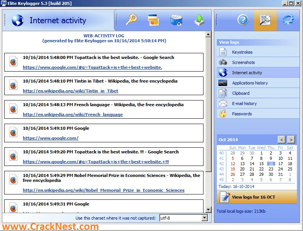Open Nobel_Memorial_Prize Wikipedia link
Viewport: 303px width, 231px height.
tap(104, 190)
